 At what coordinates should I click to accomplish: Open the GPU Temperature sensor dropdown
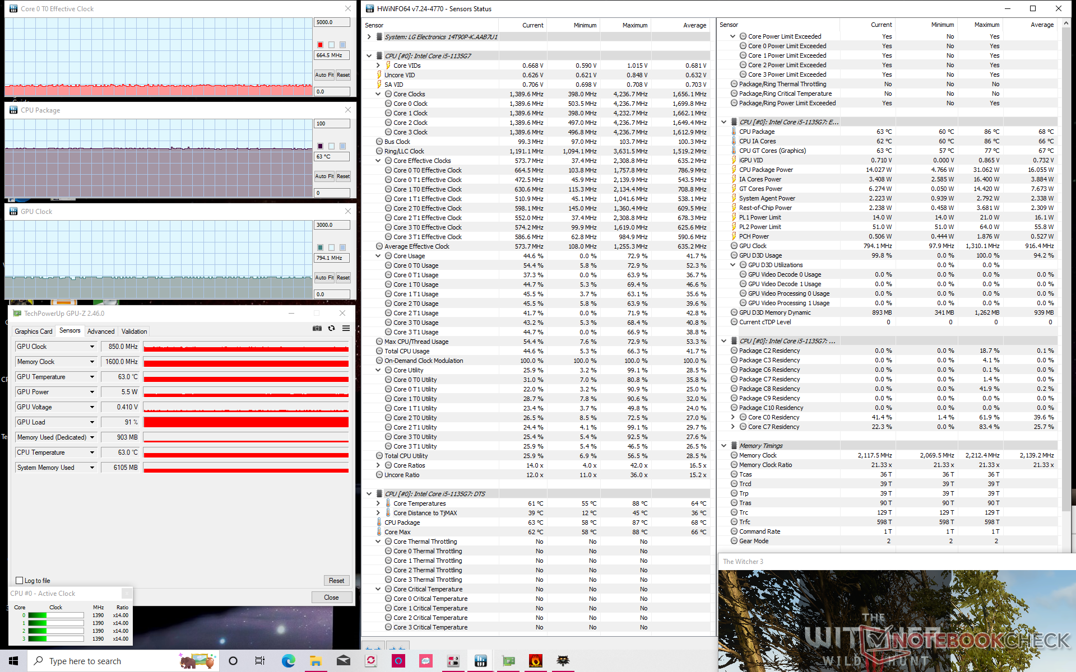coord(92,377)
